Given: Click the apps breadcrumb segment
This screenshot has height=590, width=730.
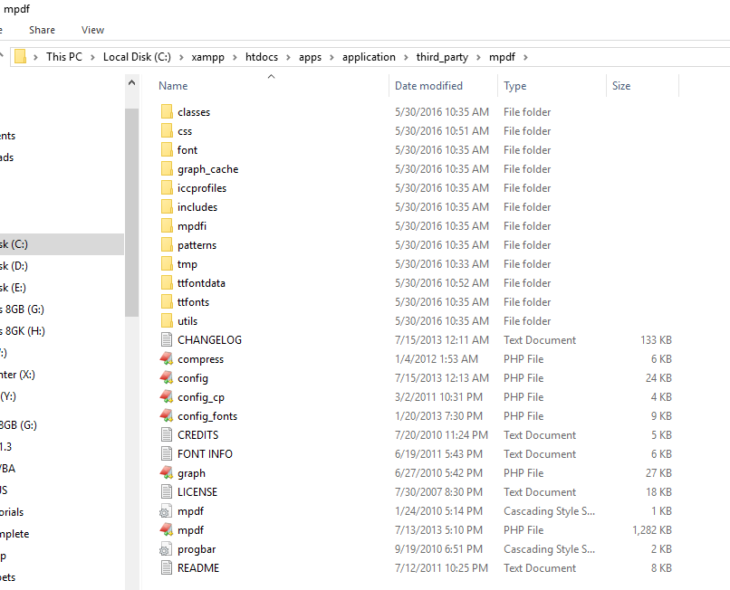Looking at the screenshot, I should [310, 57].
